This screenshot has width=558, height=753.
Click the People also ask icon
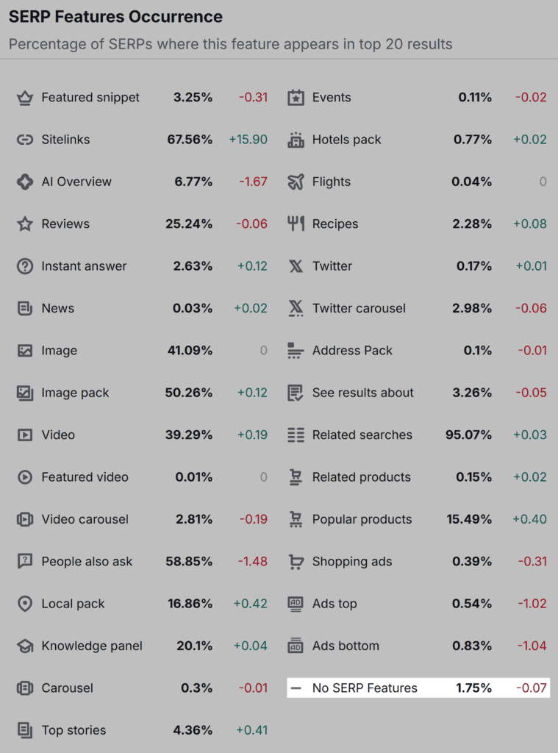pyautogui.click(x=23, y=561)
